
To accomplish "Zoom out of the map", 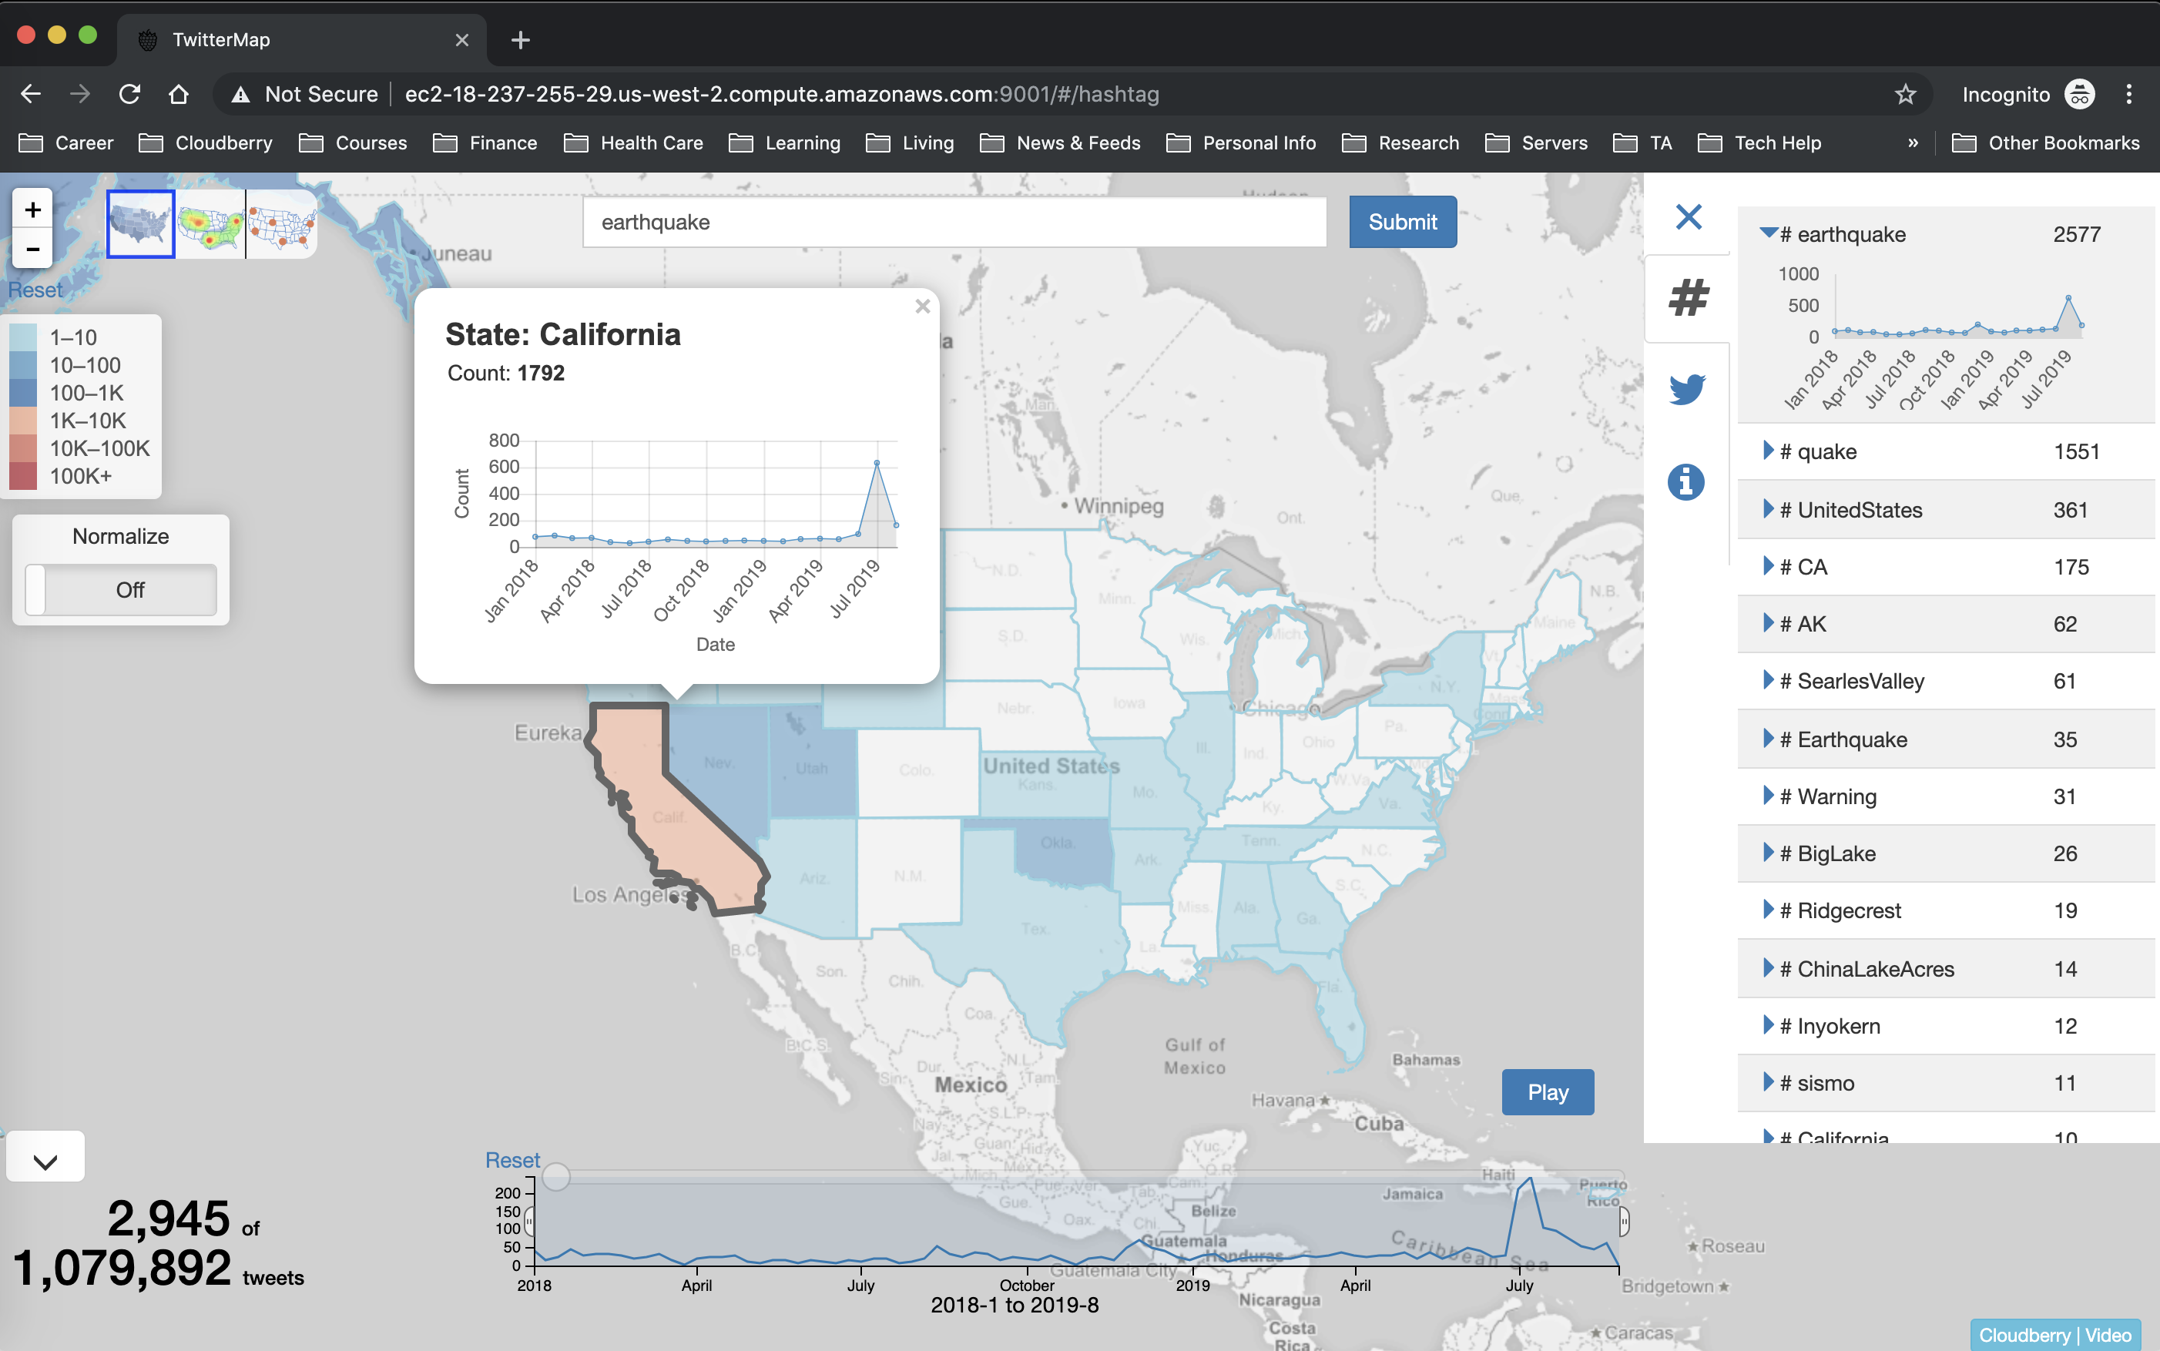I will click(x=32, y=250).
